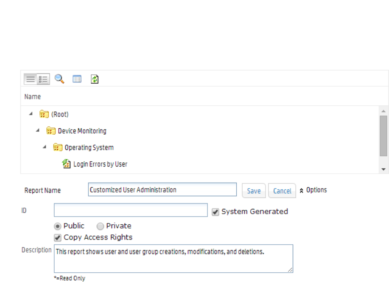Switch to tree list view icon
Image resolution: width=389 pixels, height=285 pixels.
point(43,79)
